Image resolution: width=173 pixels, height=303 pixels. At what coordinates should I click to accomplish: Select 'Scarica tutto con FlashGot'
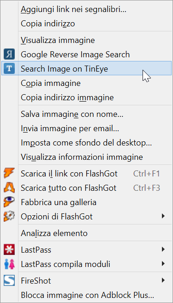86,188
